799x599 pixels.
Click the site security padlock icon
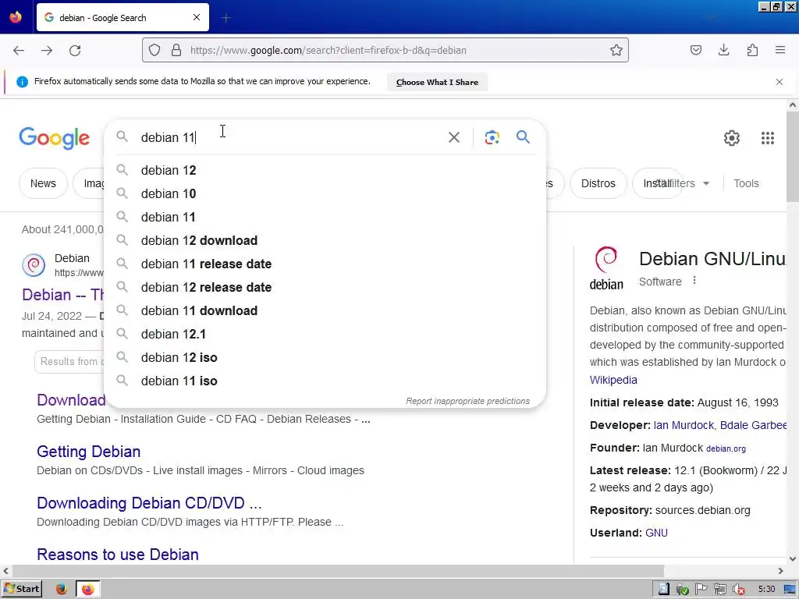pyautogui.click(x=176, y=50)
